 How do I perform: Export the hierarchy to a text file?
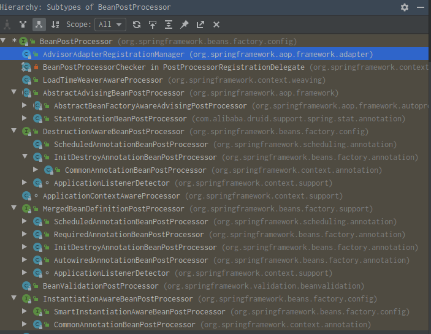tap(200, 25)
